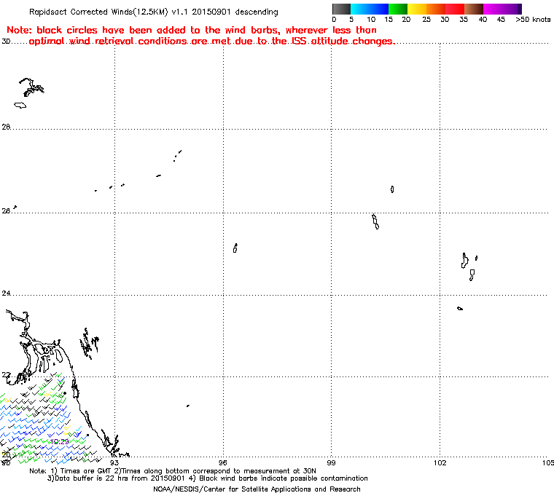
Task: Click the longitude label '99'
Action: tap(332, 462)
